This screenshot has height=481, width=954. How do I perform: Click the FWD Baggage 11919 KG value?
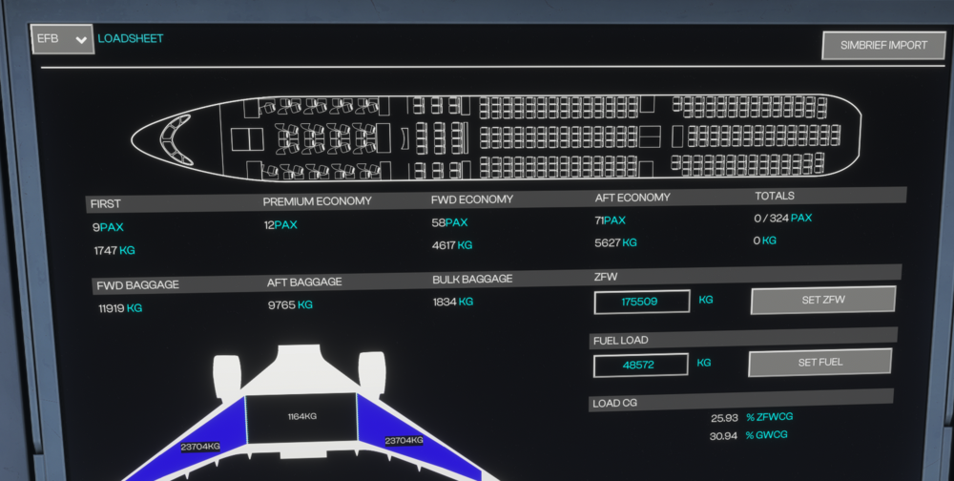119,308
